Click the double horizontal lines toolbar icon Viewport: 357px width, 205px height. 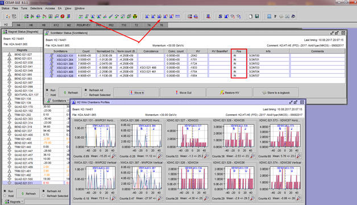point(177,16)
